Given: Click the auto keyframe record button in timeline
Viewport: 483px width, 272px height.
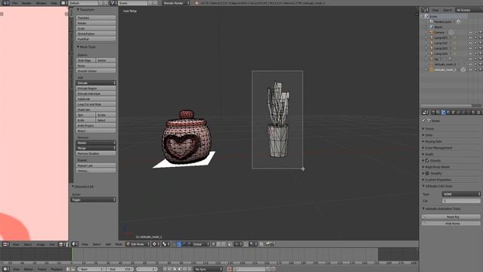Looking at the screenshot, I should coord(229,269).
